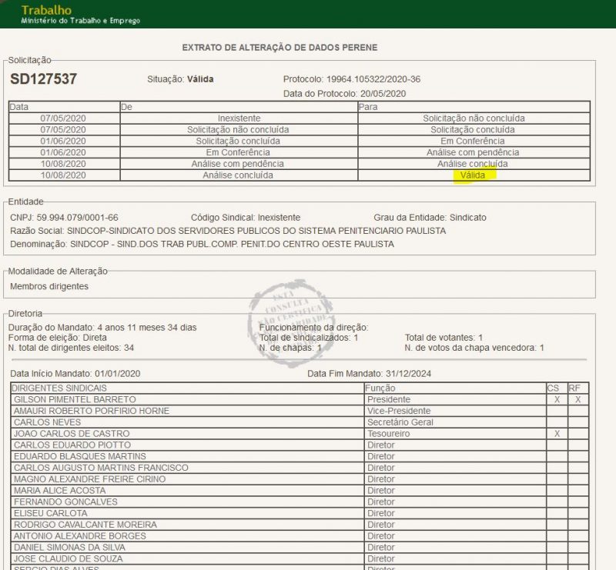Click the request number SD127537
Viewport: 616px width, 570px height.
[x=44, y=79]
